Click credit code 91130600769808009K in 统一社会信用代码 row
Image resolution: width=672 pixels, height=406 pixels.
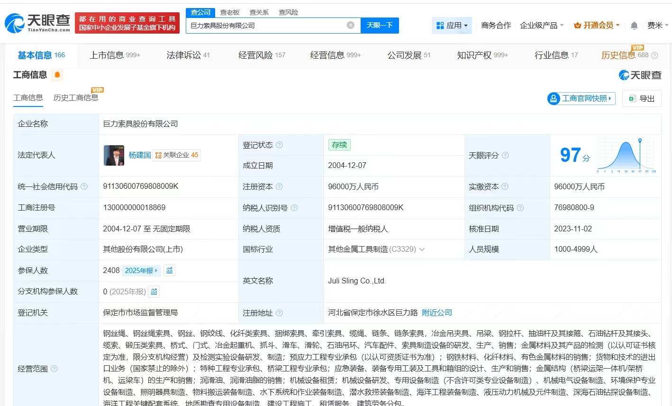tap(141, 186)
